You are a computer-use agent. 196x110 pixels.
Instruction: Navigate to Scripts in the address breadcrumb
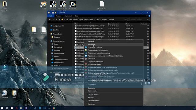click(104, 20)
